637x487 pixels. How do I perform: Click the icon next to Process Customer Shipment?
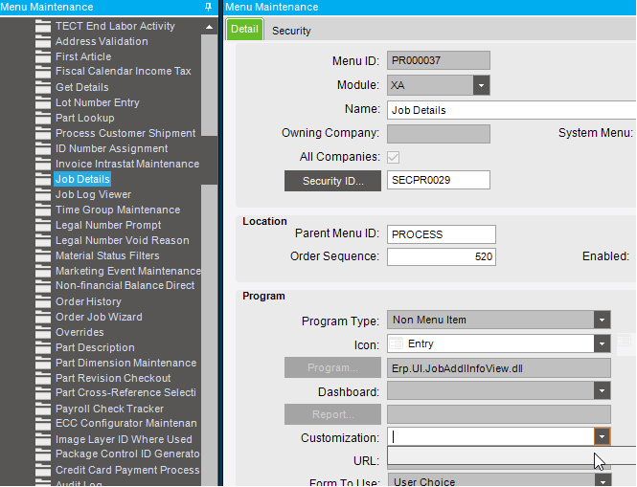43,134
